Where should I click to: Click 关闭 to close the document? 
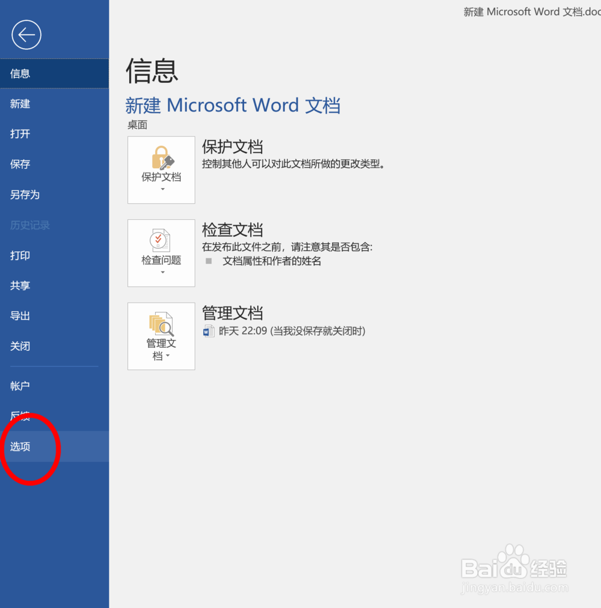pos(54,346)
